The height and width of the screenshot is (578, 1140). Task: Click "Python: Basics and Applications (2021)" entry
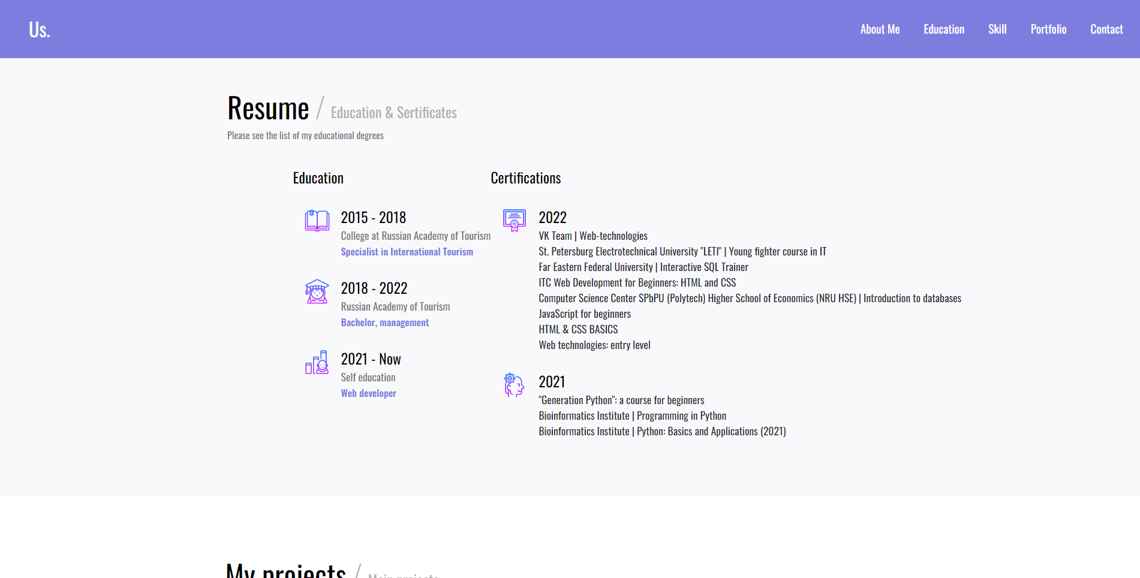click(662, 432)
